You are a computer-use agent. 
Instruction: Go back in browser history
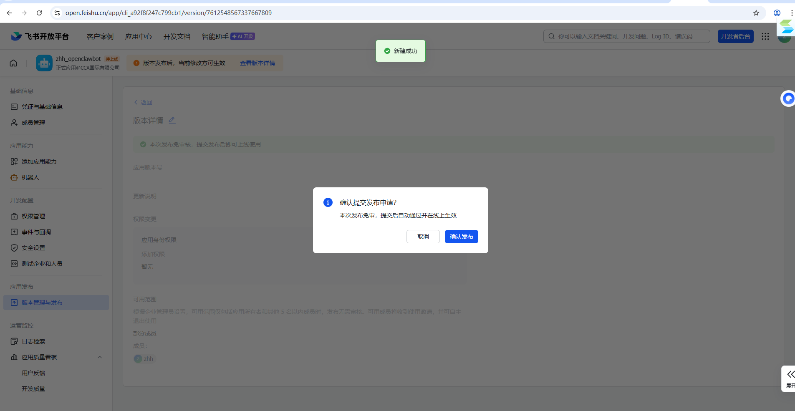tap(9, 13)
